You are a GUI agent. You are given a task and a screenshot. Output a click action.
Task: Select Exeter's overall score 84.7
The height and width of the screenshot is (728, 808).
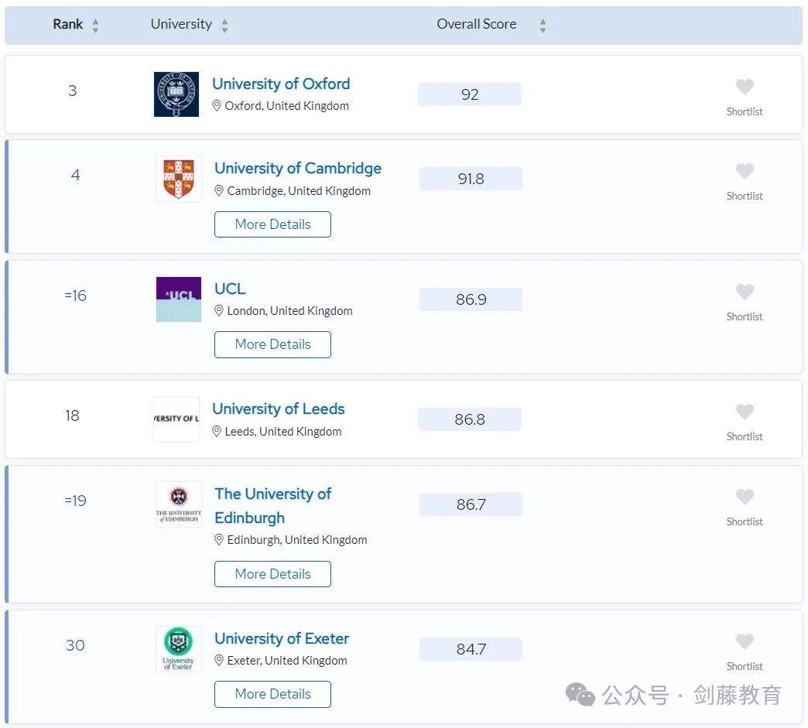pyautogui.click(x=471, y=649)
